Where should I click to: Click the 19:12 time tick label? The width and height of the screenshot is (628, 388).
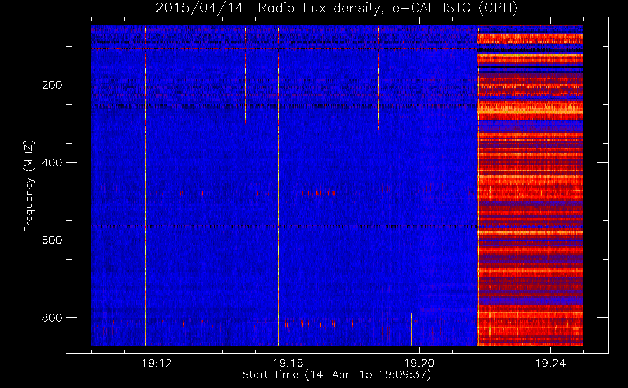[157, 364]
